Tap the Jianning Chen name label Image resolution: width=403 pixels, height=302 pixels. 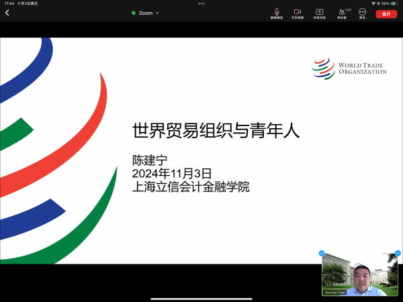click(334, 293)
